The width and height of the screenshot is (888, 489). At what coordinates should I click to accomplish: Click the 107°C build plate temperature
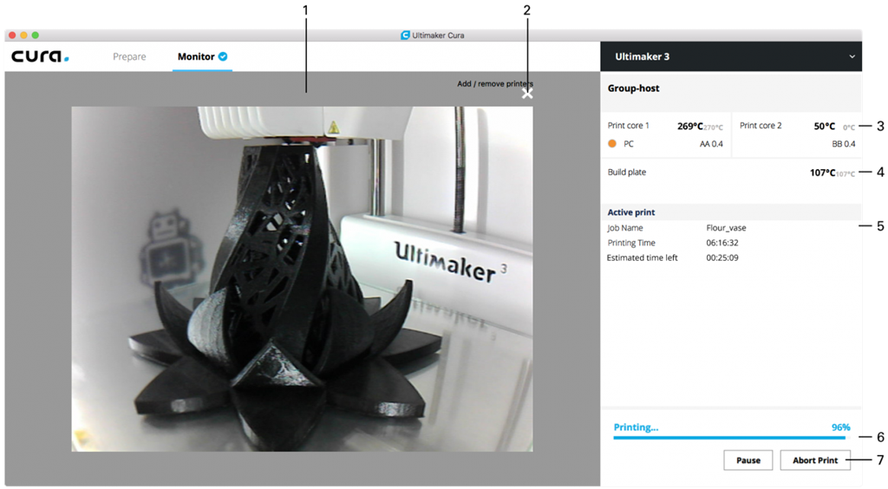(x=822, y=173)
